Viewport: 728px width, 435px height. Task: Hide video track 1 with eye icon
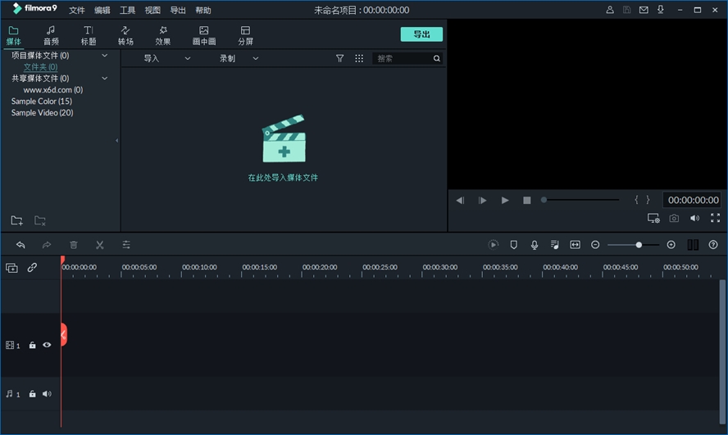coord(47,346)
